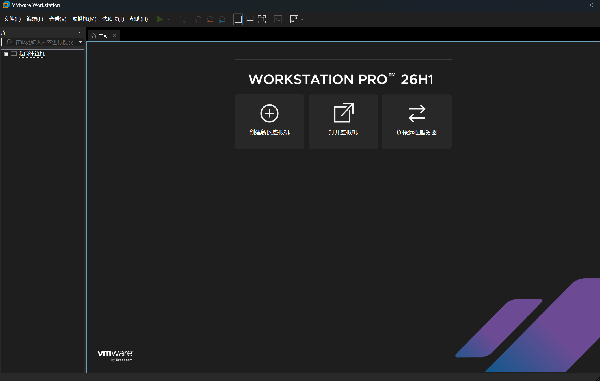Close the 主页 tab
The width and height of the screenshot is (600, 381).
[x=115, y=36]
